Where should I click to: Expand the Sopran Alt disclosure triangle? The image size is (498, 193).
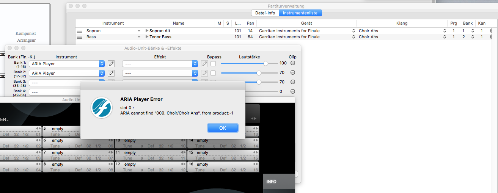pos(147,31)
